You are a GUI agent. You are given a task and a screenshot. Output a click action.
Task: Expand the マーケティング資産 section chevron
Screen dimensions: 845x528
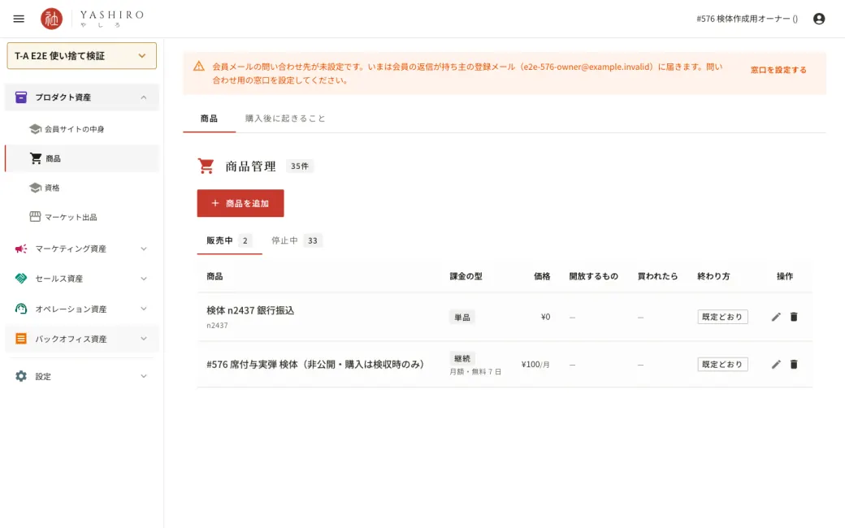click(x=143, y=249)
